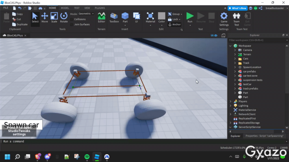289x162 pixels.
Task: Switch to the MODEL tab
Action: coord(65,8)
